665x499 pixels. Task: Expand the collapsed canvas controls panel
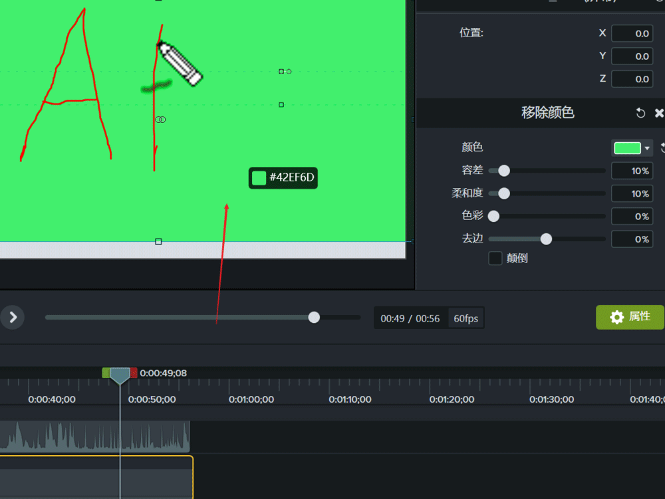tap(13, 317)
